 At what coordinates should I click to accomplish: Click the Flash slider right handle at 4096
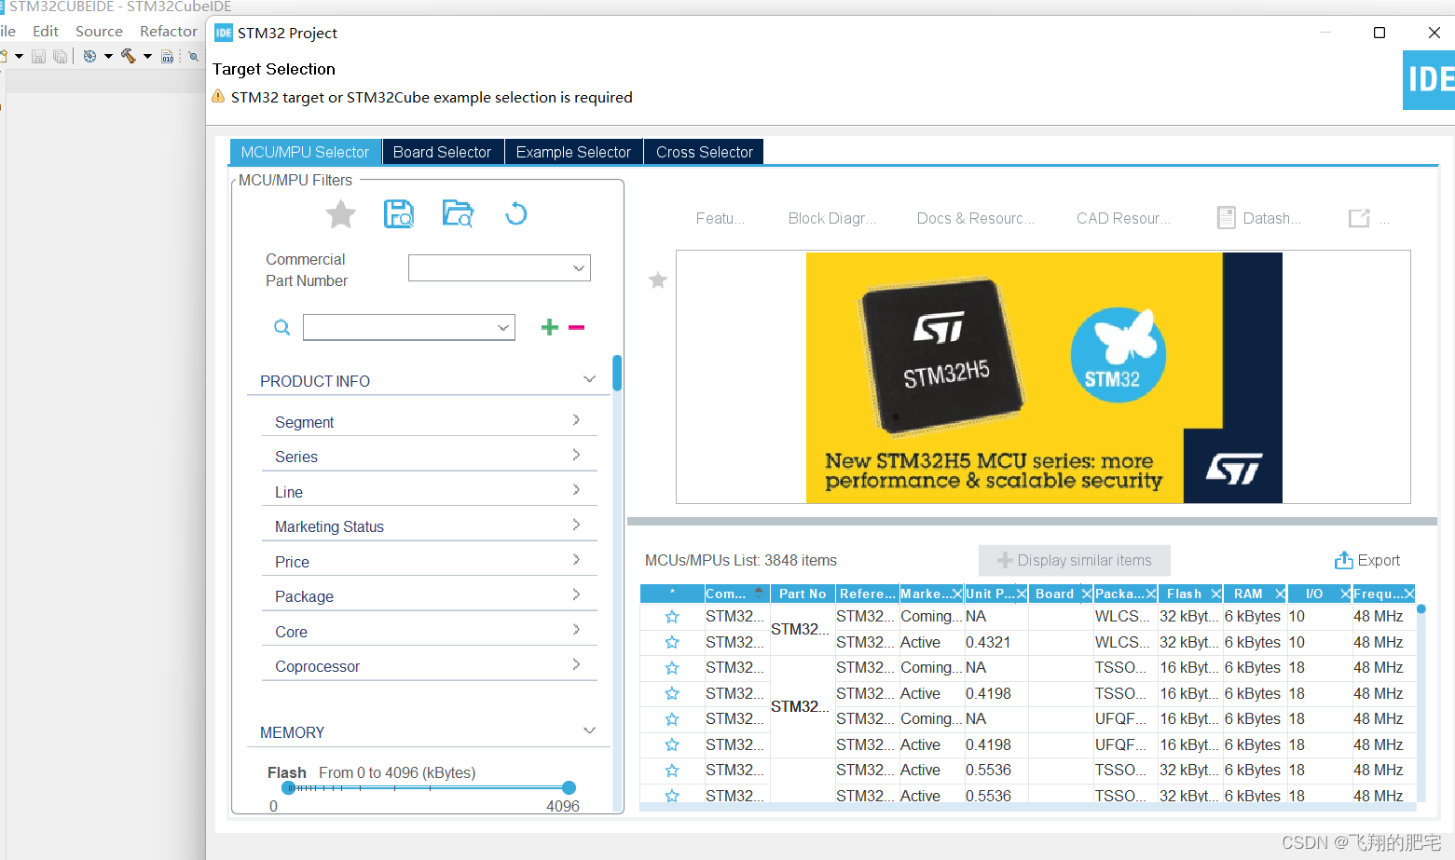tap(570, 788)
